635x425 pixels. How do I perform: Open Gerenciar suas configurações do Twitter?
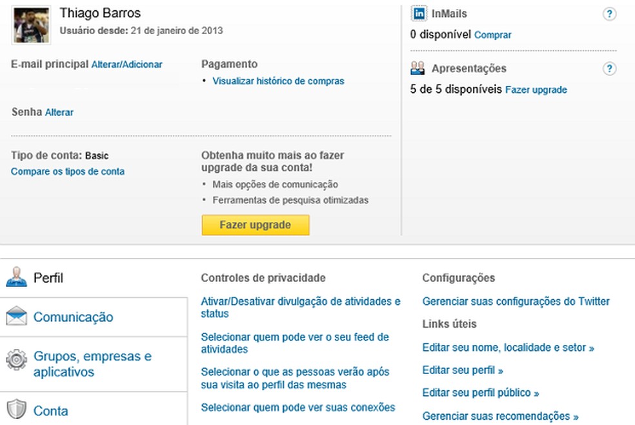[x=516, y=301]
